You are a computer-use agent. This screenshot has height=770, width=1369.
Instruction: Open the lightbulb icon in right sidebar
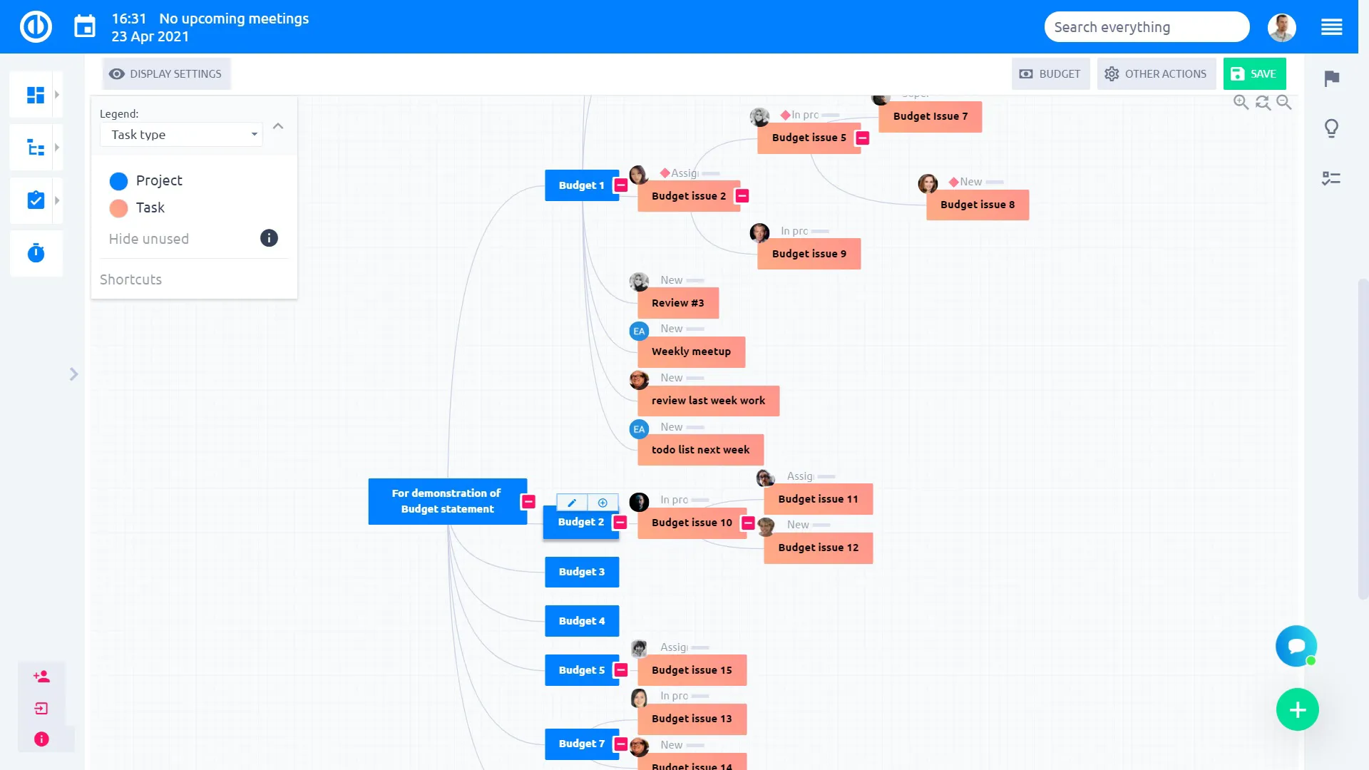click(x=1331, y=128)
